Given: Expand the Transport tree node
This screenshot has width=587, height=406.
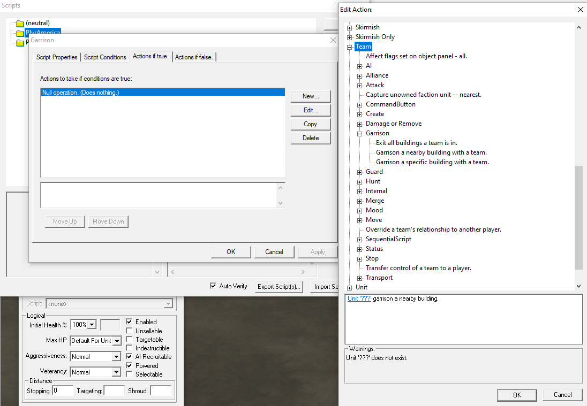Looking at the screenshot, I should click(x=360, y=278).
